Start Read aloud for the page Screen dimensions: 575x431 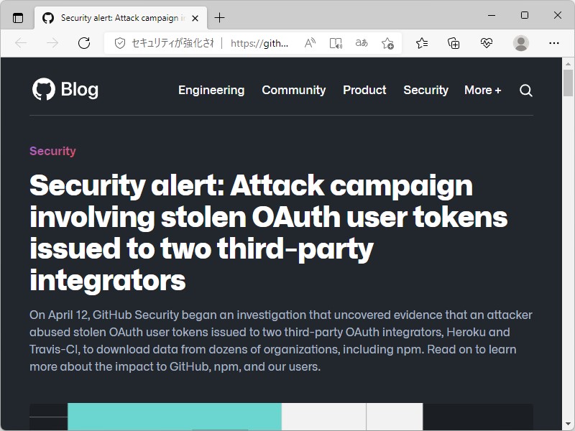[309, 43]
